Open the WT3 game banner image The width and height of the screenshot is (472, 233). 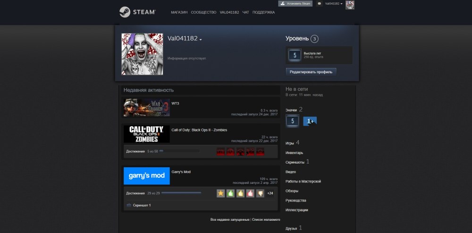(147, 107)
